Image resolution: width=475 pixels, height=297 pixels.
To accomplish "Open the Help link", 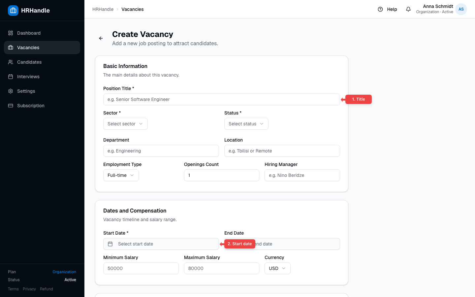I will 388,9.
